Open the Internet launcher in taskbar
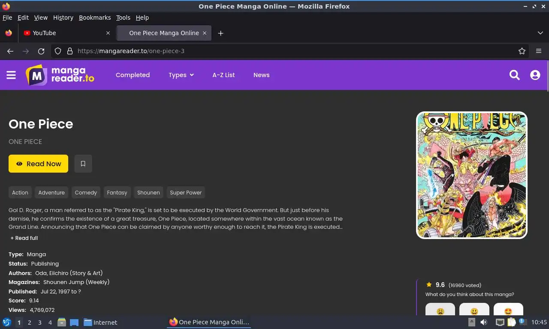Screen dimensions: 549x329 pos(100,323)
